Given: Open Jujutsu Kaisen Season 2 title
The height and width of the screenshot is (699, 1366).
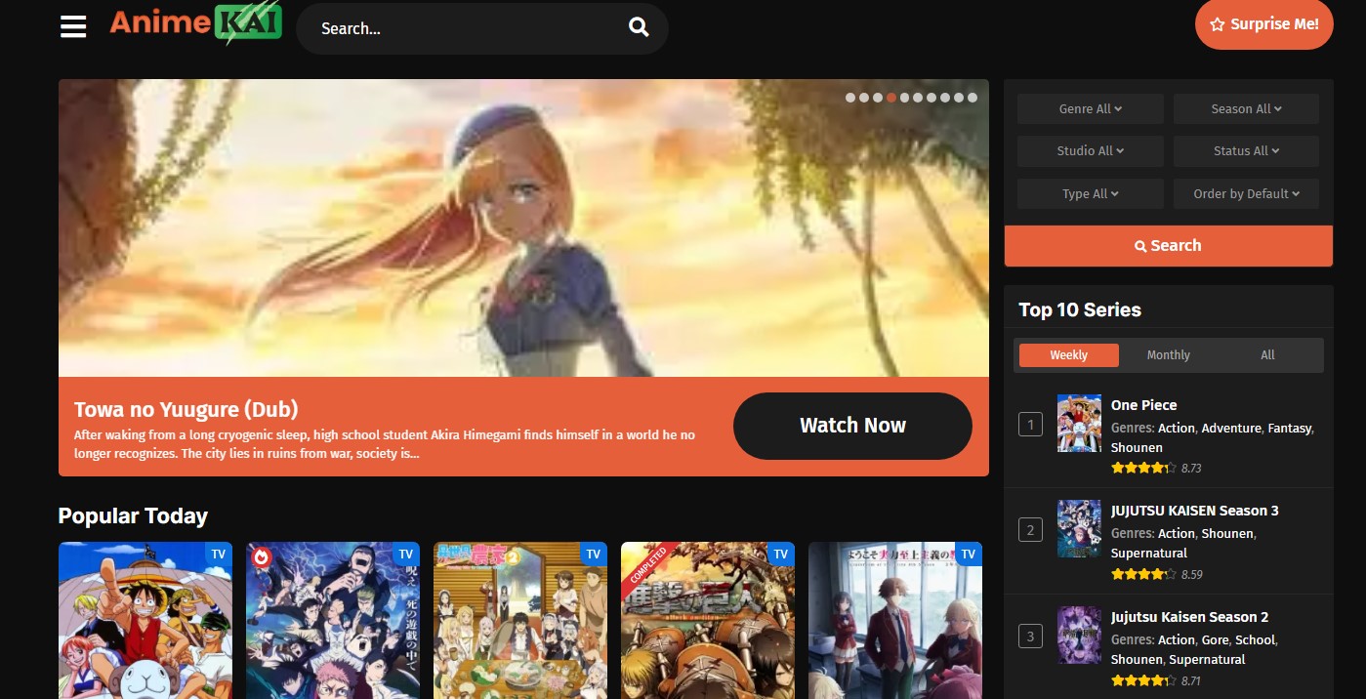Looking at the screenshot, I should click(1189, 617).
